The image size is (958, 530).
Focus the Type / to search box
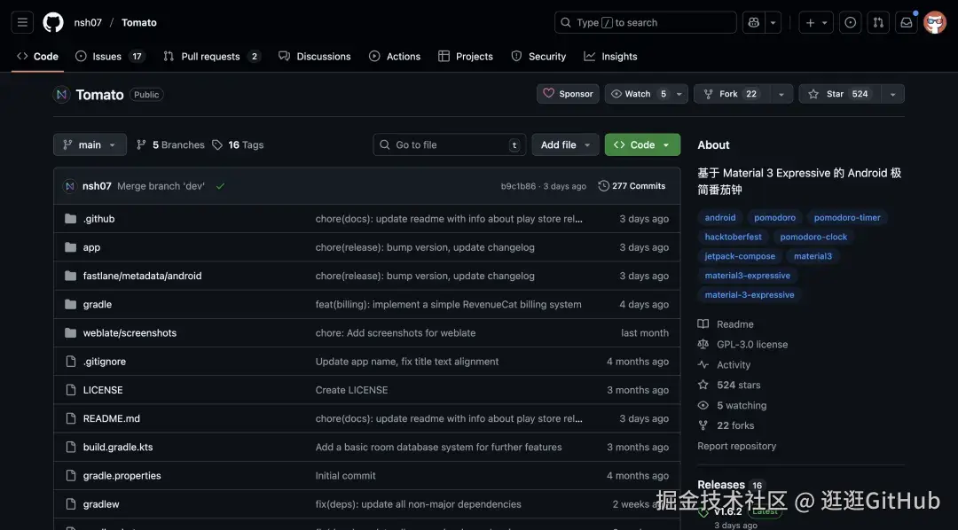tap(645, 22)
